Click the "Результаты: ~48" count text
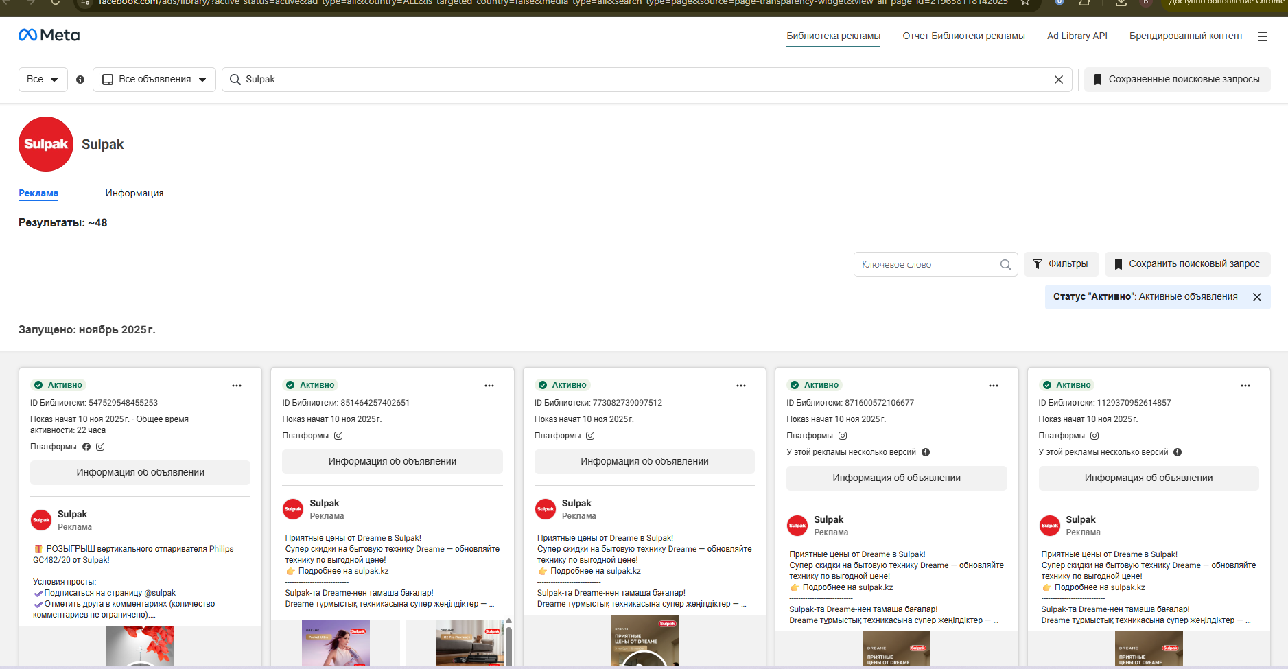Screen dimensions: 1288x669 click(x=63, y=223)
